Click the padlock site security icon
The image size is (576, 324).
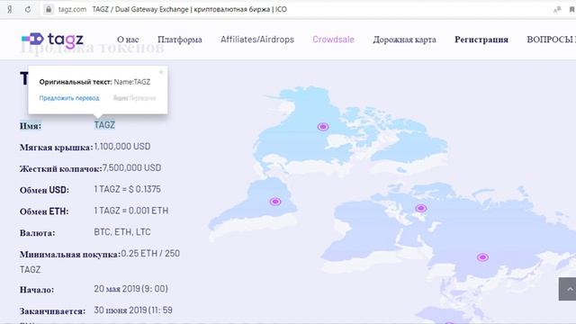[x=48, y=10]
